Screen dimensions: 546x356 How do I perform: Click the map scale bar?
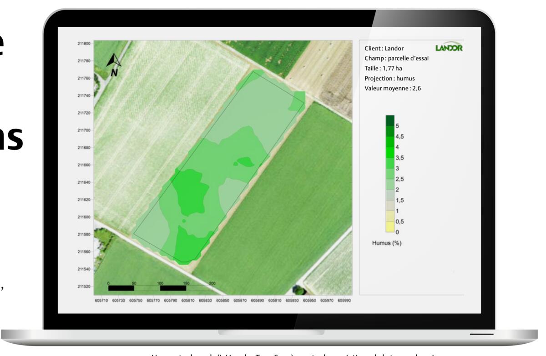click(160, 288)
